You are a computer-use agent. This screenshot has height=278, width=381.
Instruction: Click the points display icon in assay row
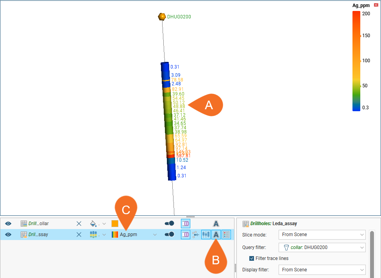[196, 235]
